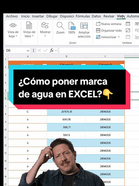Click the formula bar options dots
Screen dimensions: 139x186
click(x=33, y=50)
